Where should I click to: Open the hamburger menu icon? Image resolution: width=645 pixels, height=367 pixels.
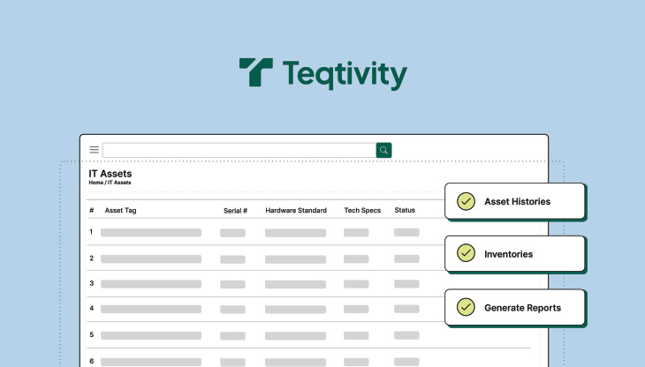[95, 150]
